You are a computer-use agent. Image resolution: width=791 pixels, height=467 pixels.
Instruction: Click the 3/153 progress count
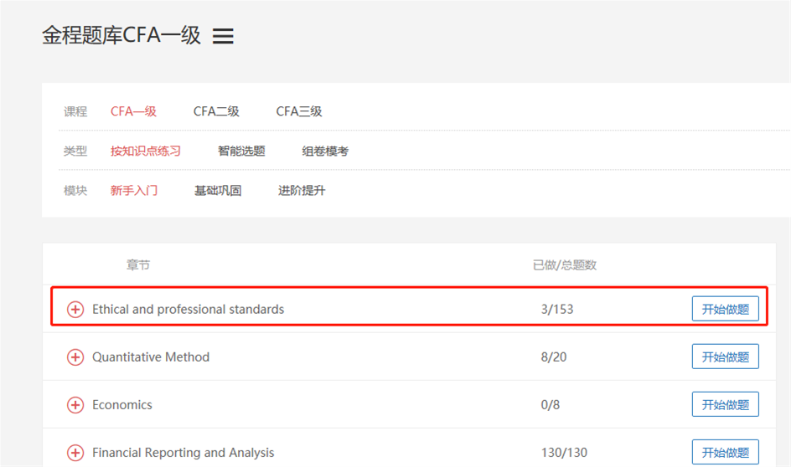coord(557,310)
